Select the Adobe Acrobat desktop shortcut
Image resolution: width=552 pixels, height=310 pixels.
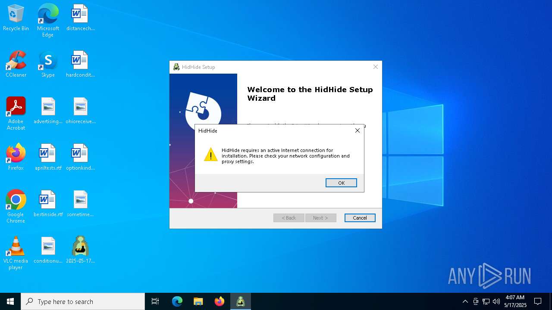[16, 113]
